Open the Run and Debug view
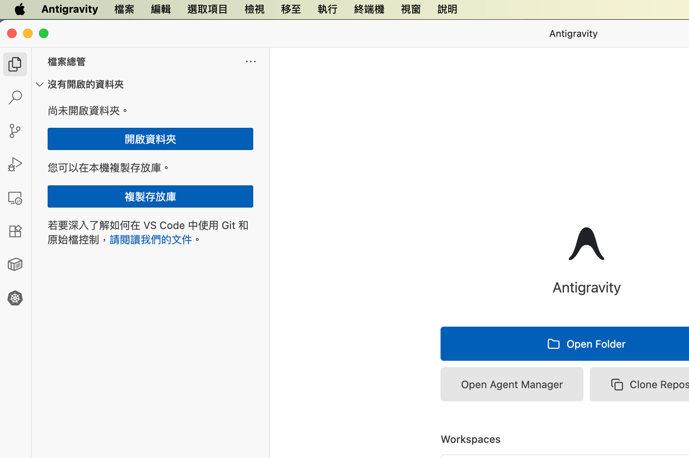This screenshot has height=458, width=689. (15, 164)
